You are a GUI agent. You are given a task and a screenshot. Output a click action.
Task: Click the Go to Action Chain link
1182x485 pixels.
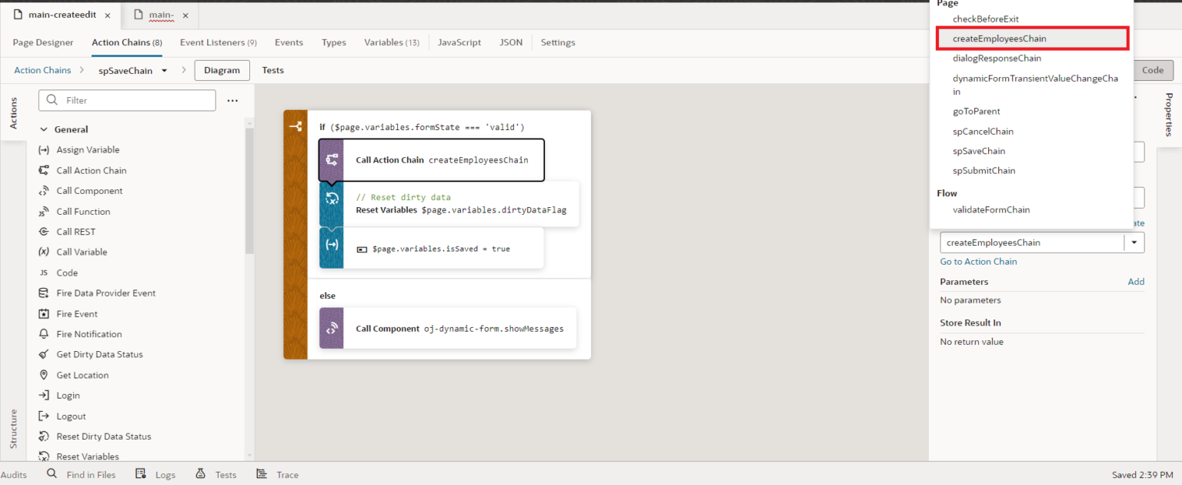978,261
